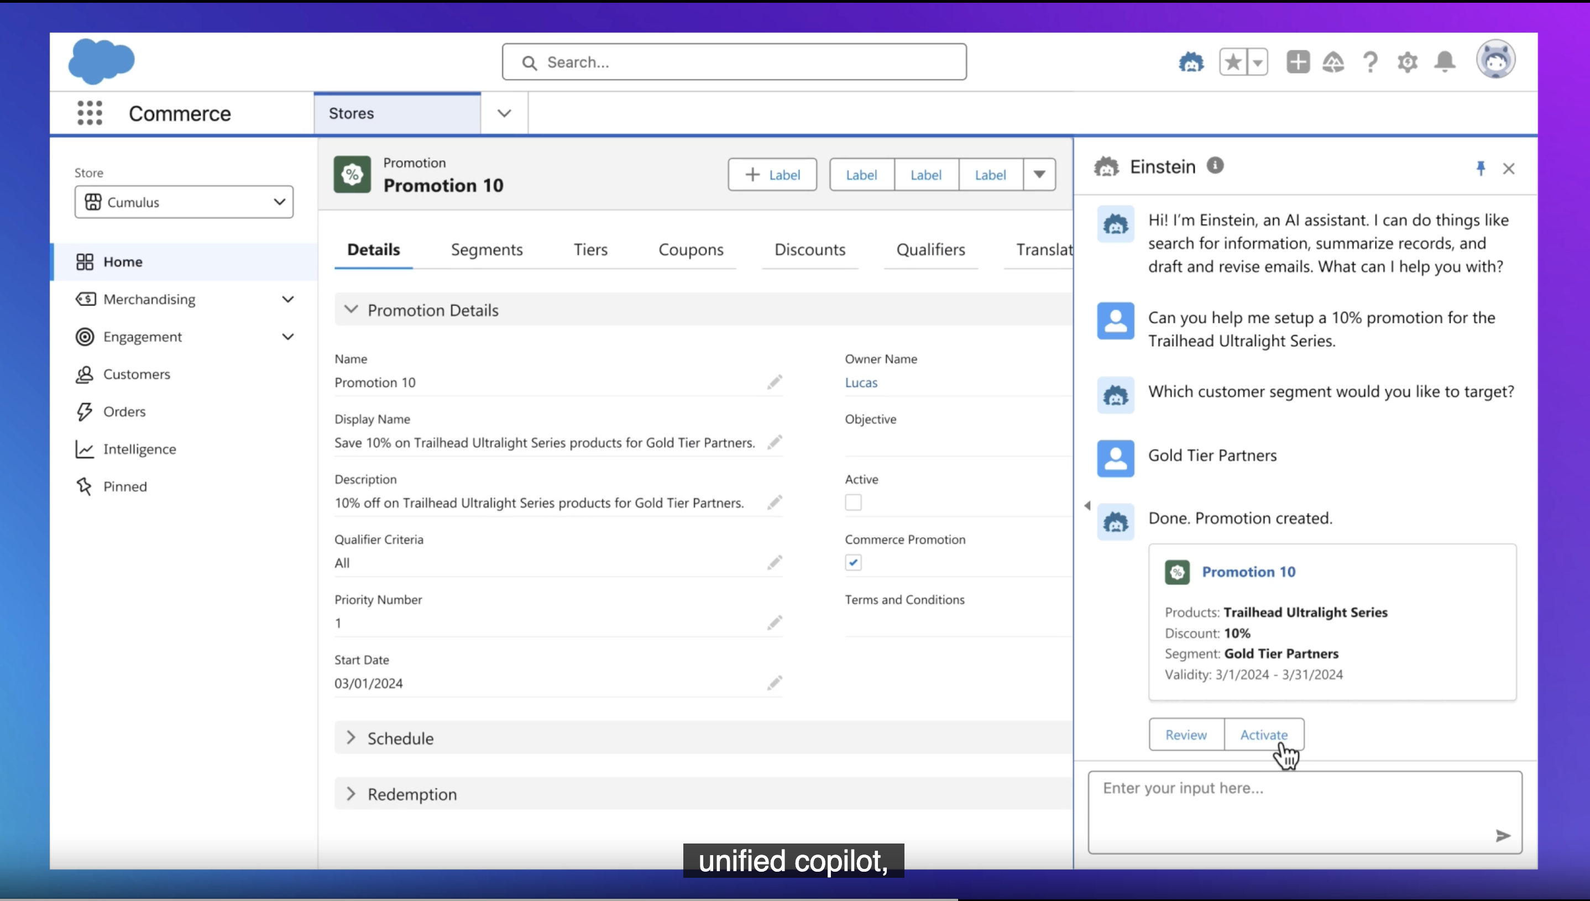Image resolution: width=1590 pixels, height=901 pixels.
Task: Open the setup gear icon
Action: pyautogui.click(x=1408, y=62)
